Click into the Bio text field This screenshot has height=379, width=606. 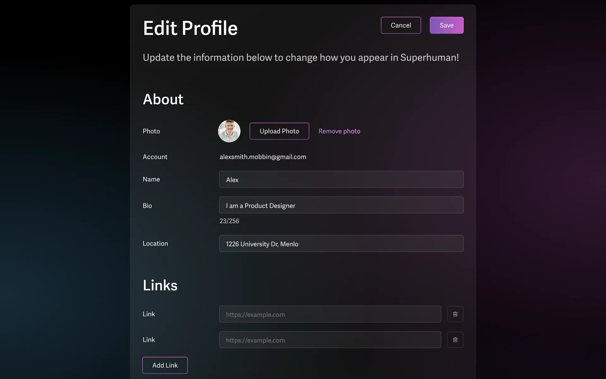(x=341, y=205)
